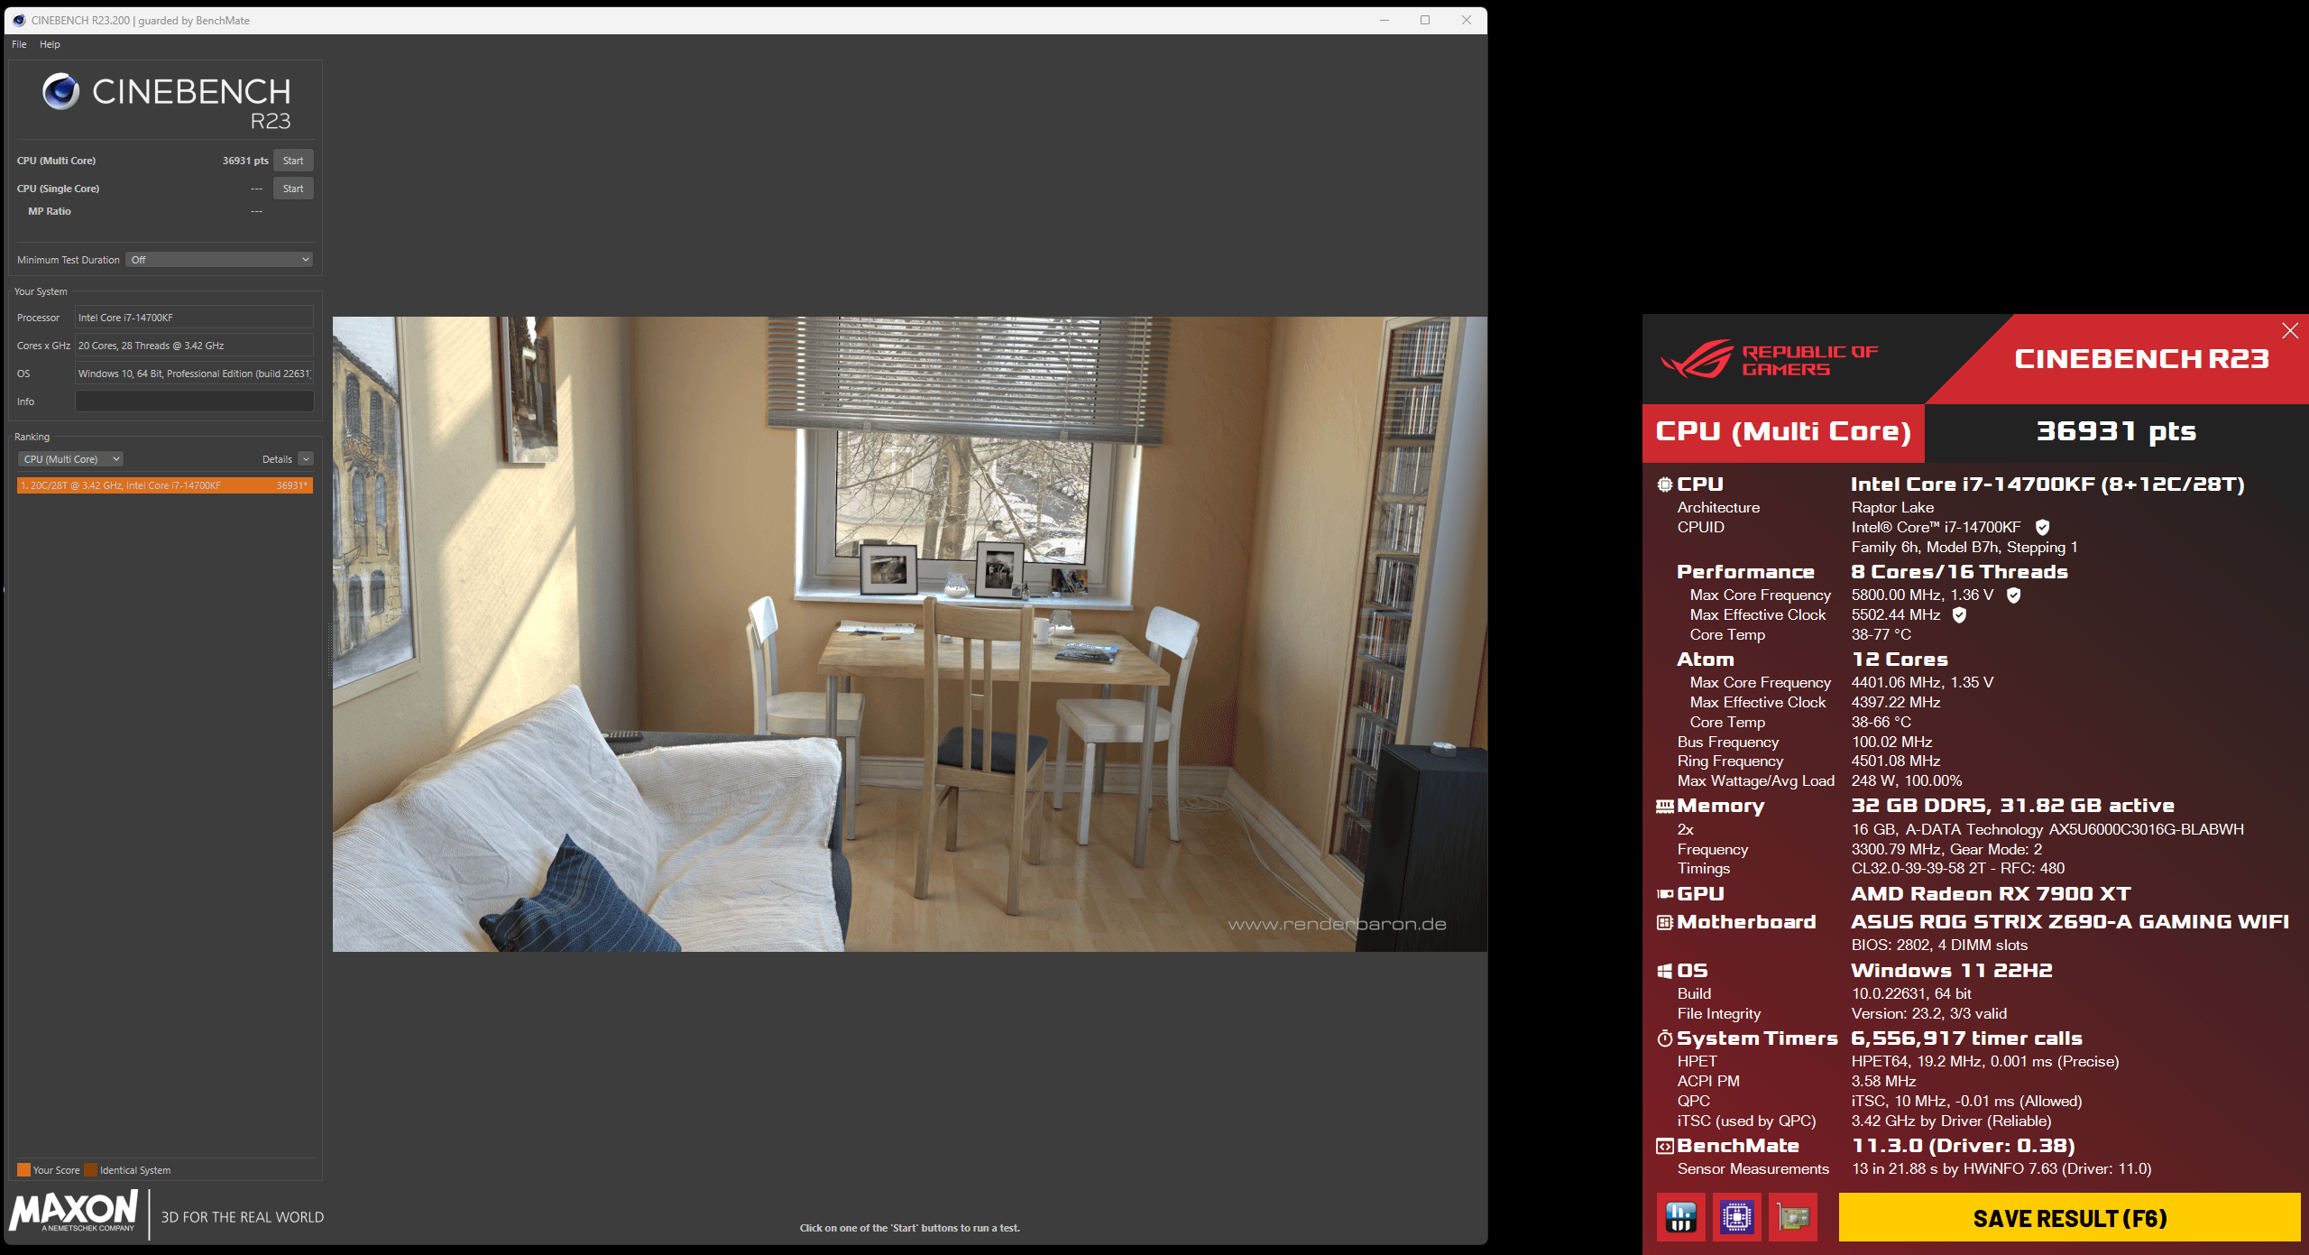Click the large 36931 pts BenchMate score

2116,431
